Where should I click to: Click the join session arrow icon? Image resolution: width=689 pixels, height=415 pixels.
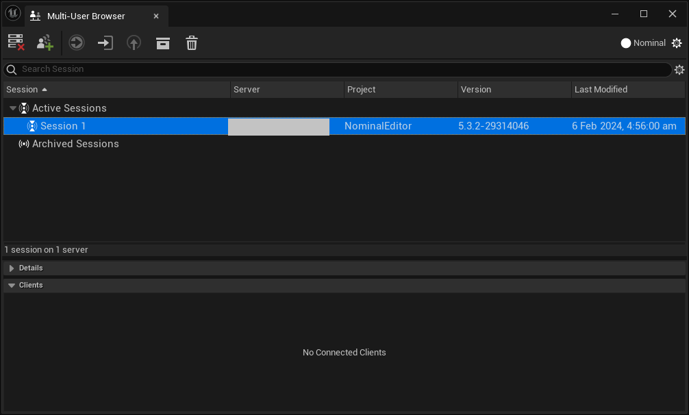coord(105,42)
